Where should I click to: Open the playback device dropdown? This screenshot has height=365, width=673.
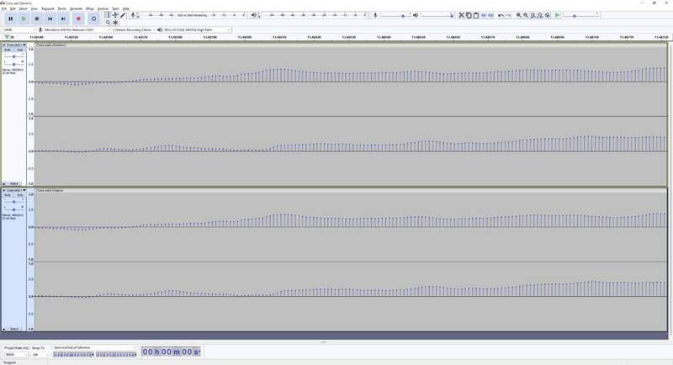coord(197,30)
